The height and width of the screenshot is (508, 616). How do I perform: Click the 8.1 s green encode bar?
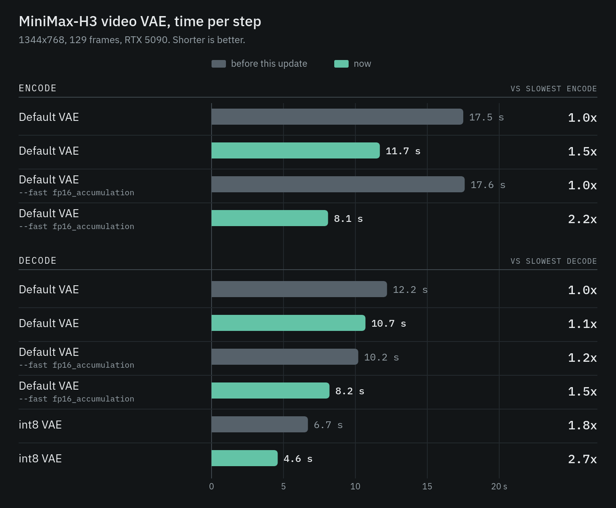269,218
